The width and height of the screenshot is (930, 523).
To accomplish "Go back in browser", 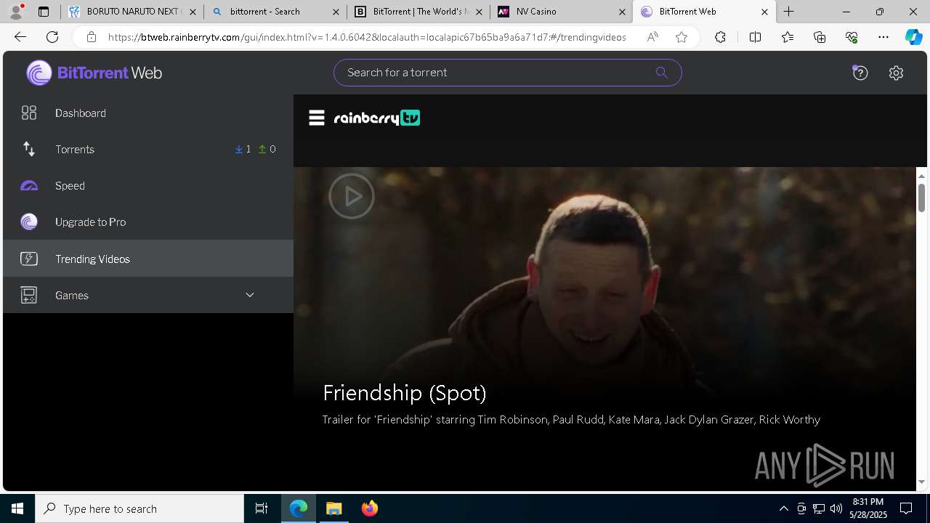I will [20, 37].
